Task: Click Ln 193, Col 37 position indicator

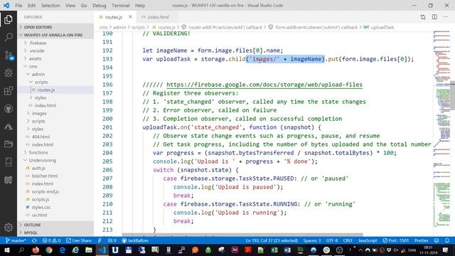Action: pos(272,240)
